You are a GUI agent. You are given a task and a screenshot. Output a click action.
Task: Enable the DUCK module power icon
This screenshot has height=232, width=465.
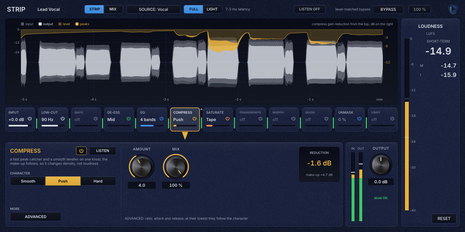coord(326,119)
